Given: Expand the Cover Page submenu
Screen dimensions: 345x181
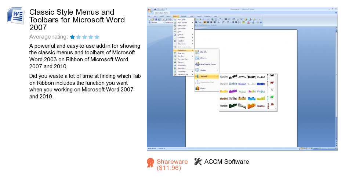Looking at the screenshot, I should 184,71.
